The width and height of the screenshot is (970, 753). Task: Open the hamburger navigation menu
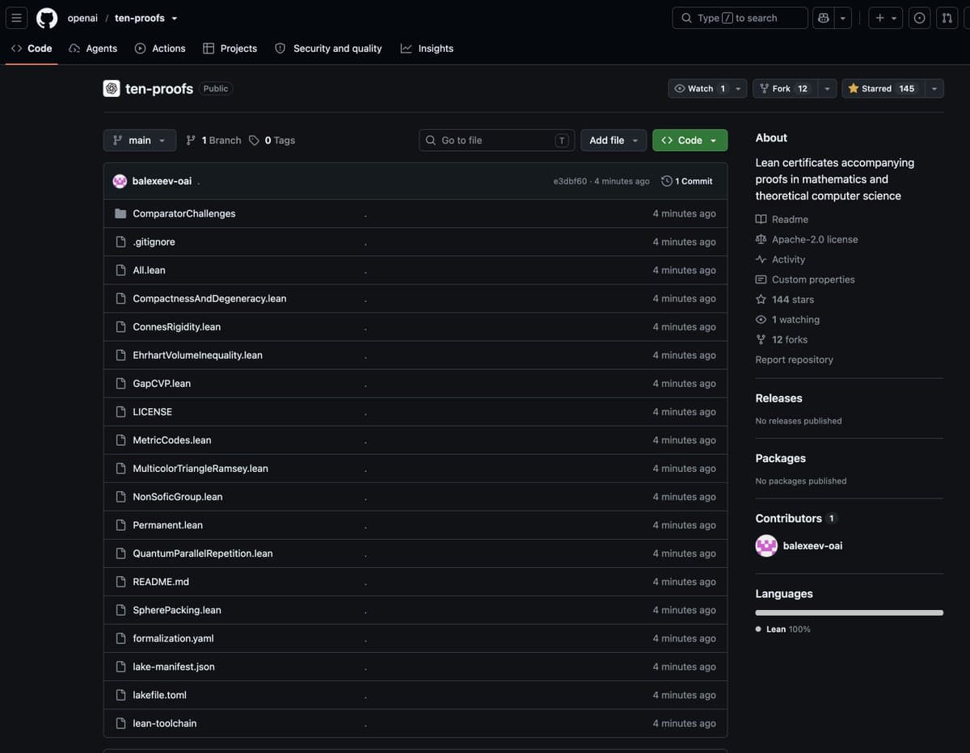[16, 18]
